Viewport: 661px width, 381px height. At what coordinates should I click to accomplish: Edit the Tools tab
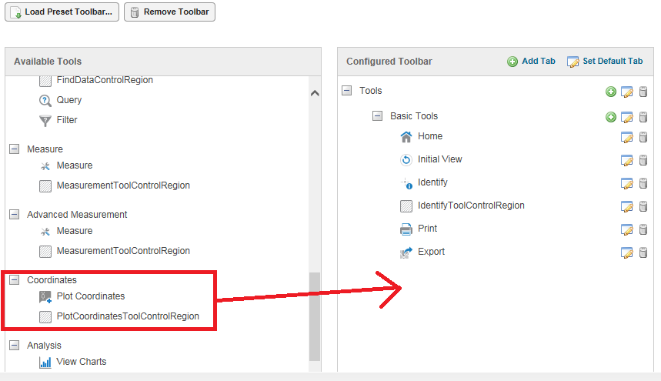pos(627,92)
